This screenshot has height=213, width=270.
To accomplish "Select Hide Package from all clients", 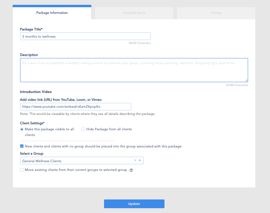I will [83, 129].
